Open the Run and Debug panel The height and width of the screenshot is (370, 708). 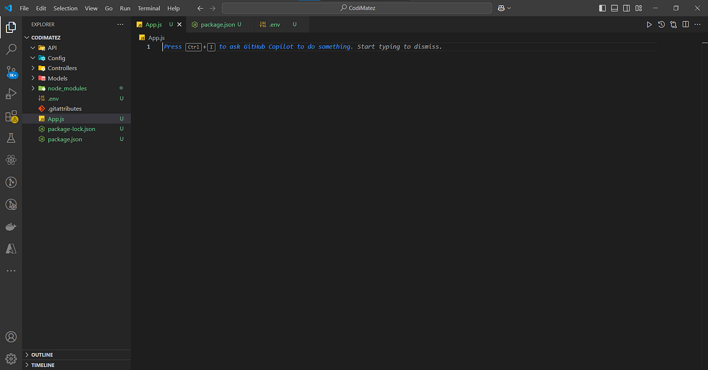tap(11, 94)
